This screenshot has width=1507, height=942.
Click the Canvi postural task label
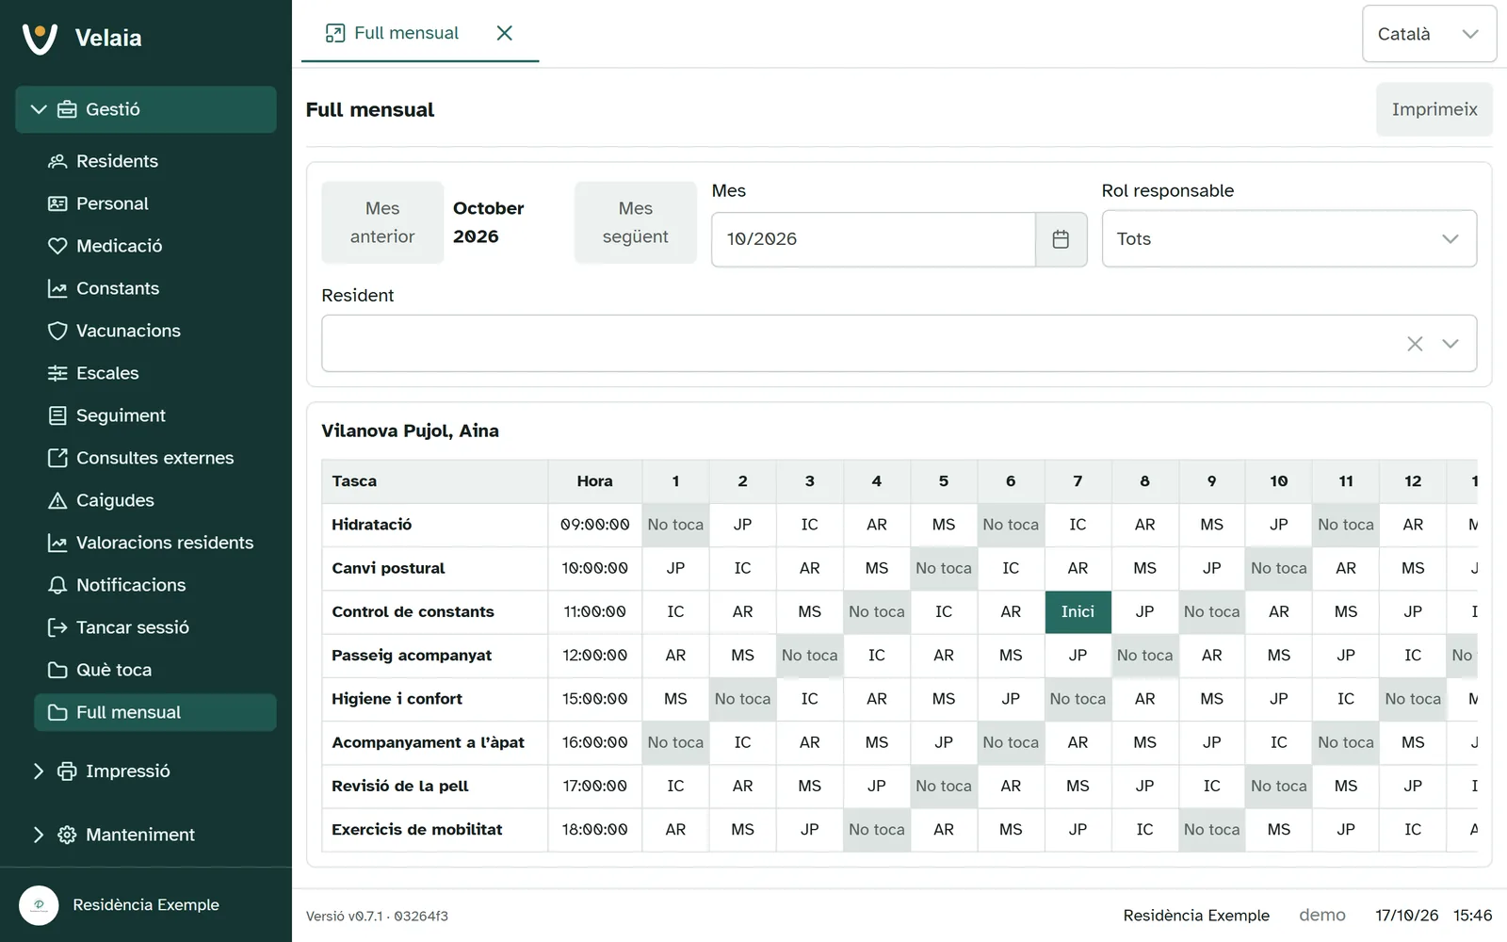pyautogui.click(x=388, y=568)
